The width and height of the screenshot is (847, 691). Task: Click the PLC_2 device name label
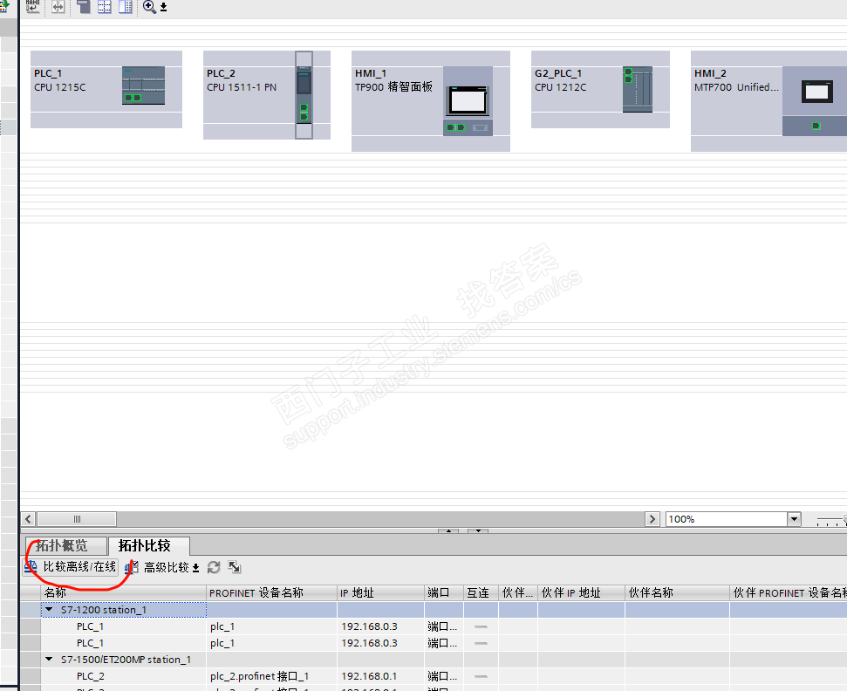point(221,73)
